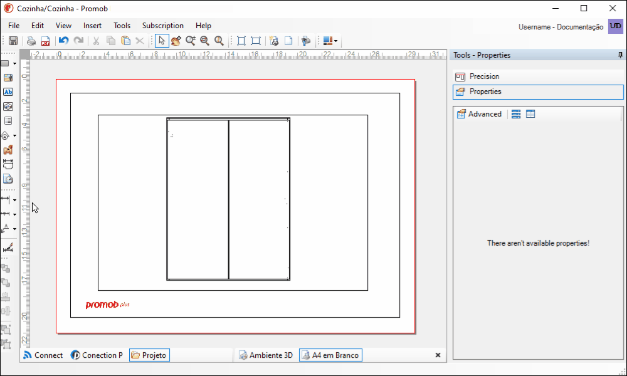627x376 pixels.
Task: Click the house view tool icon
Action: point(5,136)
